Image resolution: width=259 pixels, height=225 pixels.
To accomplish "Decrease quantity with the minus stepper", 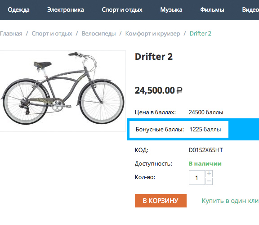I will (x=209, y=181).
